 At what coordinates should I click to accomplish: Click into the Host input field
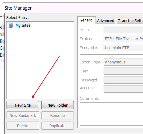click(123, 30)
